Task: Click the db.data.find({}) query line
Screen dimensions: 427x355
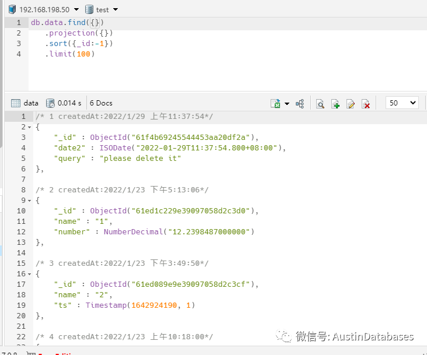Action: (67, 22)
